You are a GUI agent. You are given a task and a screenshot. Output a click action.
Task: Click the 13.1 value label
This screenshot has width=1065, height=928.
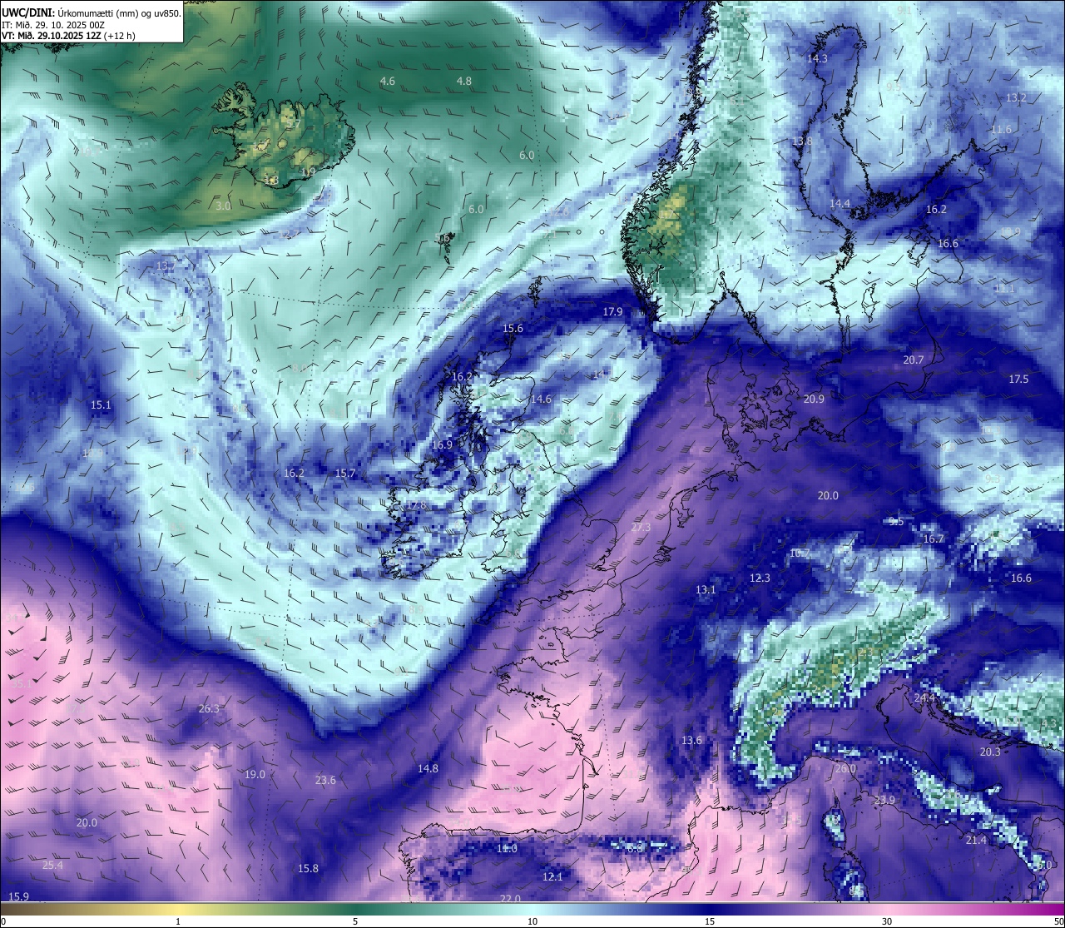[706, 589]
